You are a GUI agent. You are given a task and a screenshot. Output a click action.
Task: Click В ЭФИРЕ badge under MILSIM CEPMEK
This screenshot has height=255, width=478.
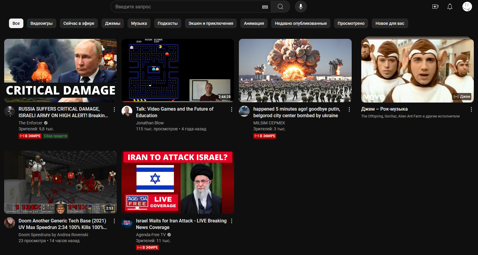[x=265, y=136]
